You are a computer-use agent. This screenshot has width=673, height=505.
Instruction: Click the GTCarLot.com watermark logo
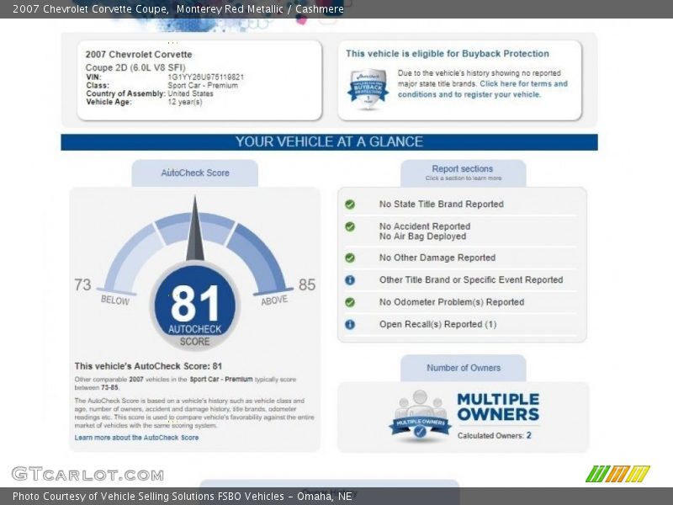click(x=87, y=474)
